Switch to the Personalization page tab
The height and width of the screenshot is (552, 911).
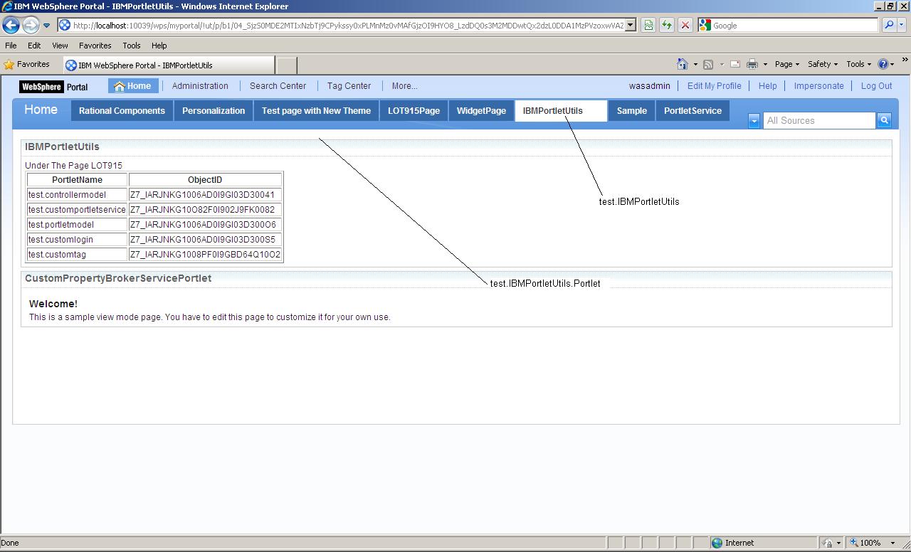tap(214, 111)
